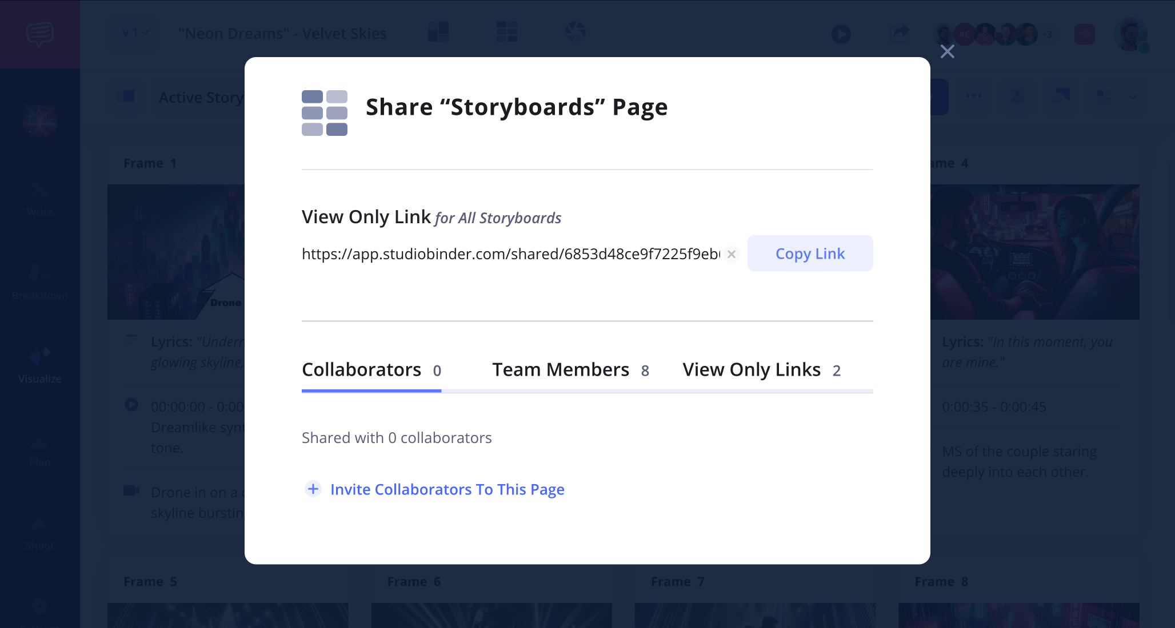This screenshot has width=1175, height=628.
Task: Close the Share Storyboards dialog
Action: tap(947, 51)
